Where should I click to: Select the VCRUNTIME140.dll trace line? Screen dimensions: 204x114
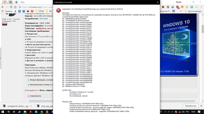(x=76, y=21)
